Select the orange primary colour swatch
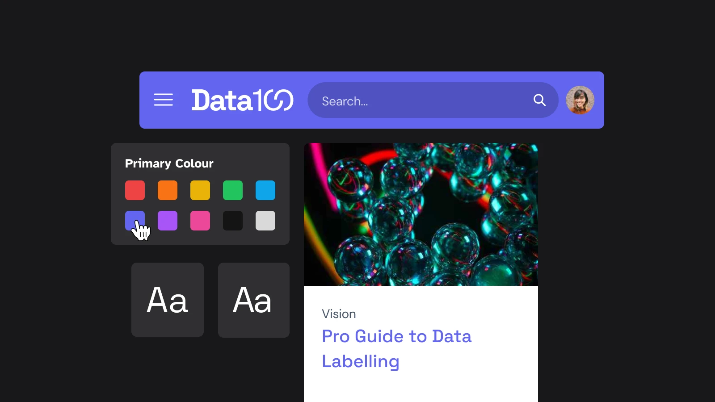Viewport: 715px width, 402px height. (168, 190)
